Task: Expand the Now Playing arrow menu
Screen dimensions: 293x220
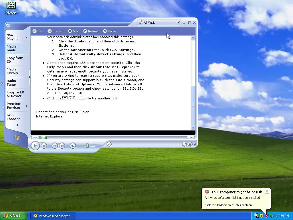Action: click(x=27, y=38)
